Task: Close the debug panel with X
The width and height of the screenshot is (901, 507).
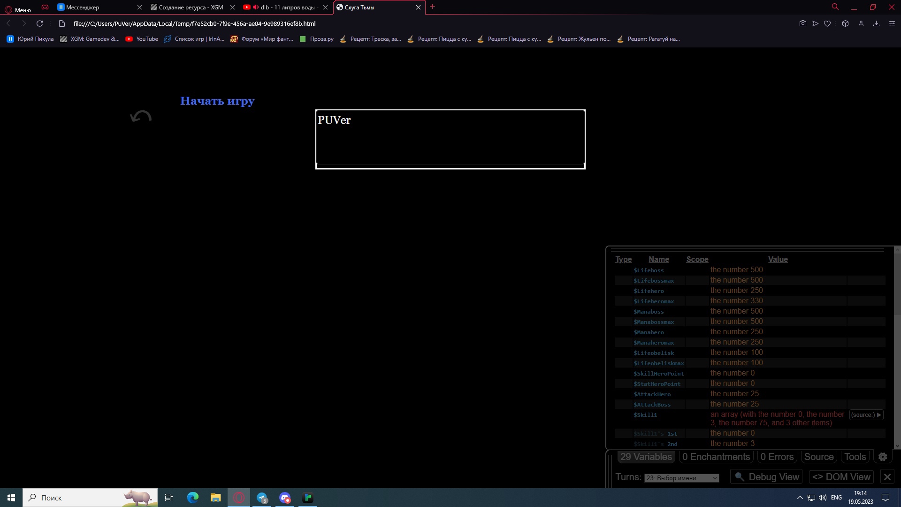Action: click(887, 477)
